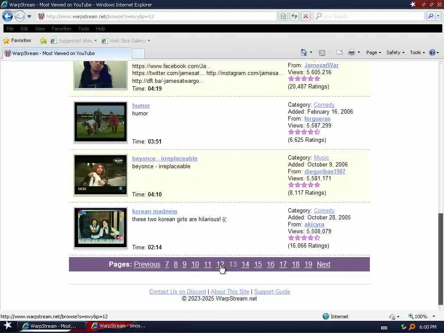Open the Favorites menu in menu bar
444x333 pixels.
coord(62,29)
